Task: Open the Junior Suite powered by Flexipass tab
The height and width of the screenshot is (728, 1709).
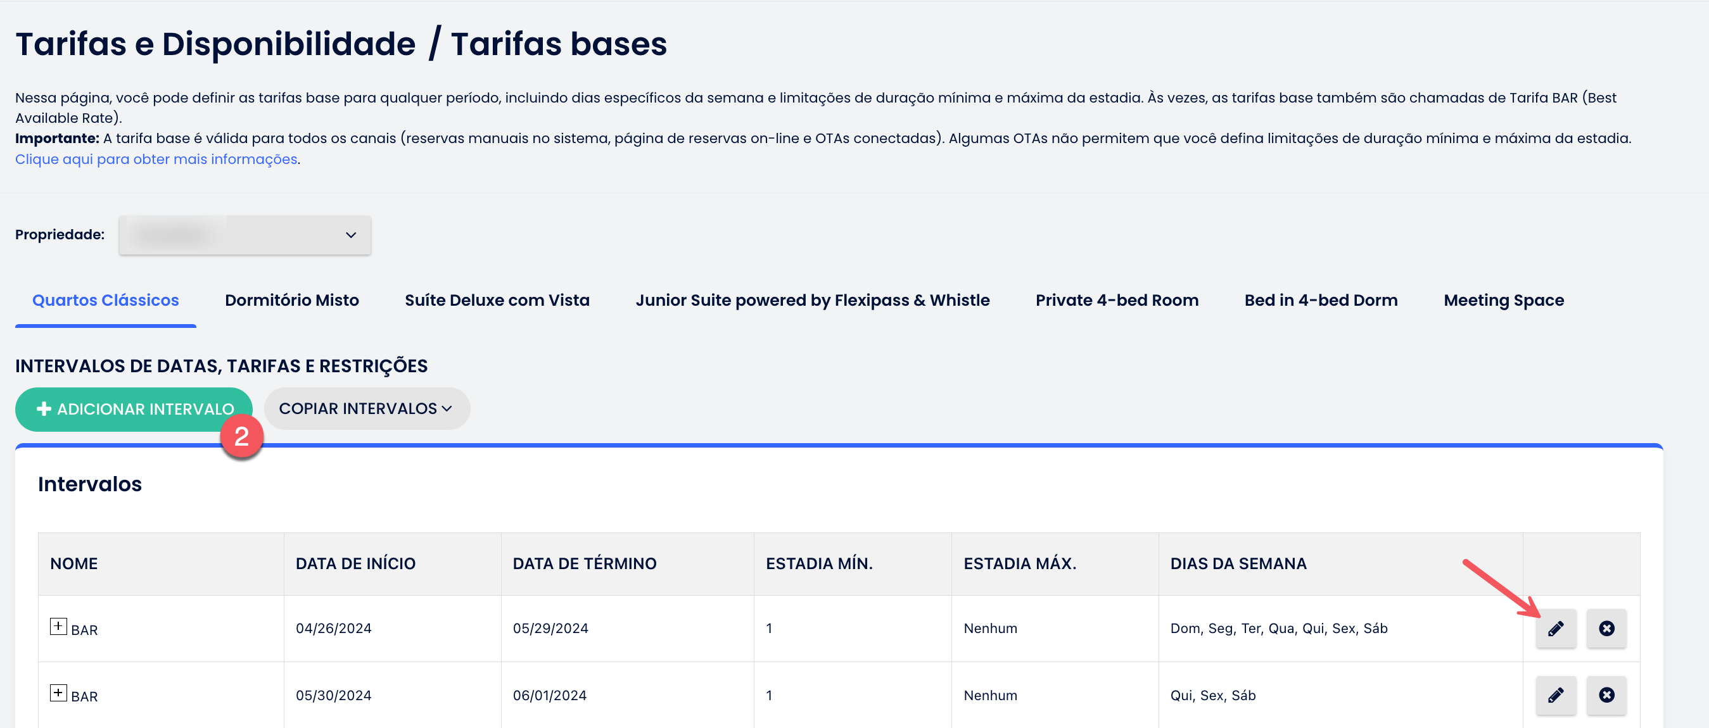Action: 812,300
